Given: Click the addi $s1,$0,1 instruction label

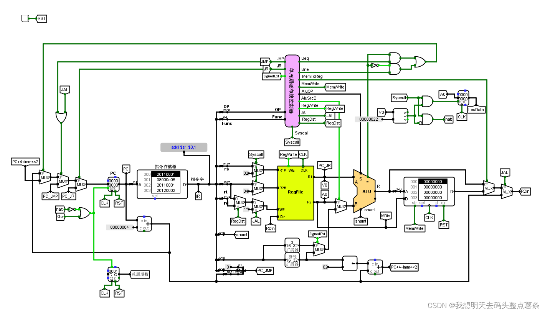Looking at the screenshot, I should point(183,147).
